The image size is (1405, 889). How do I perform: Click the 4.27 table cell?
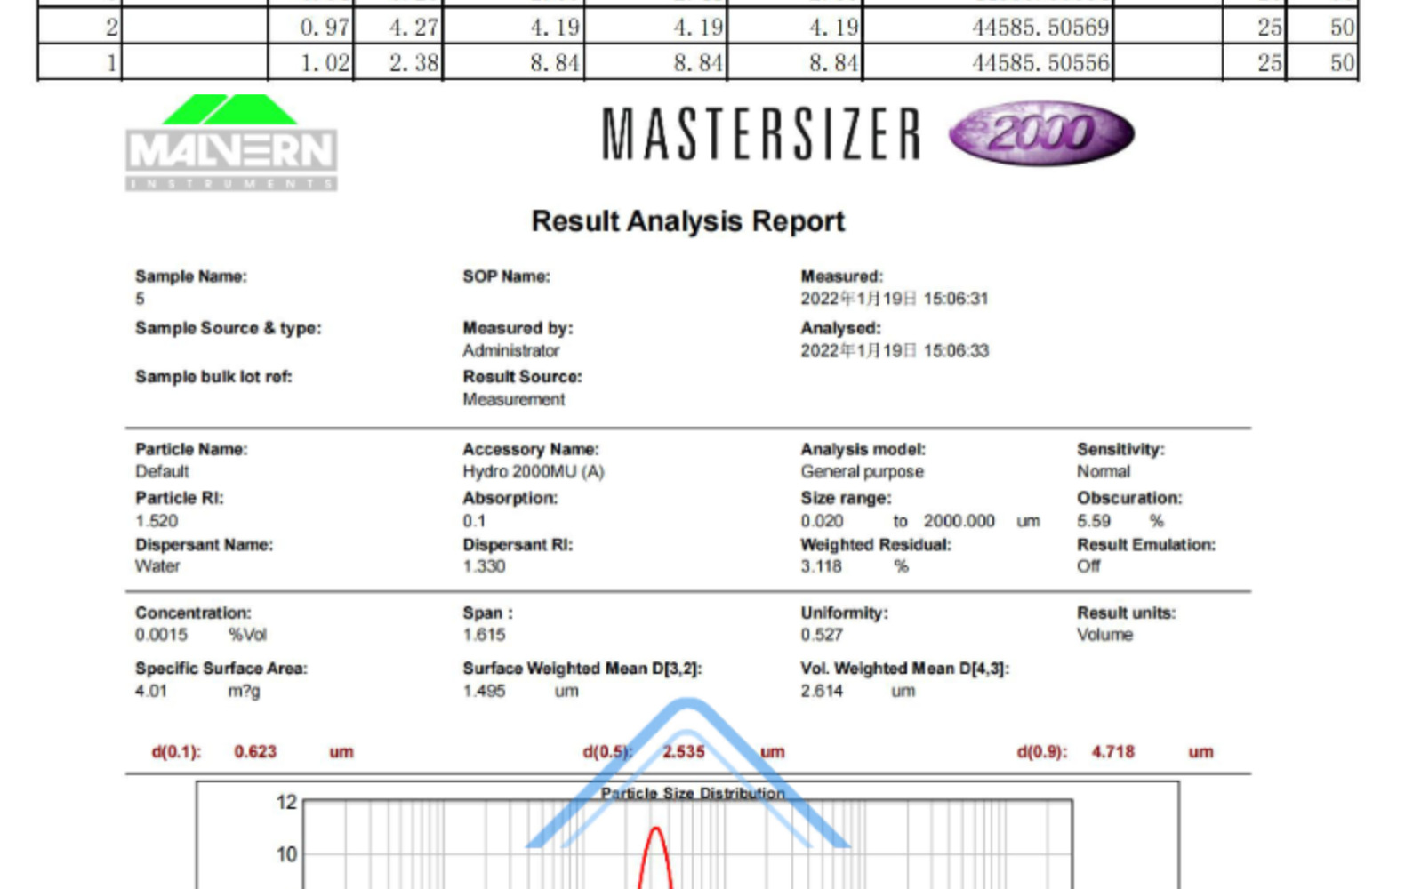point(398,27)
